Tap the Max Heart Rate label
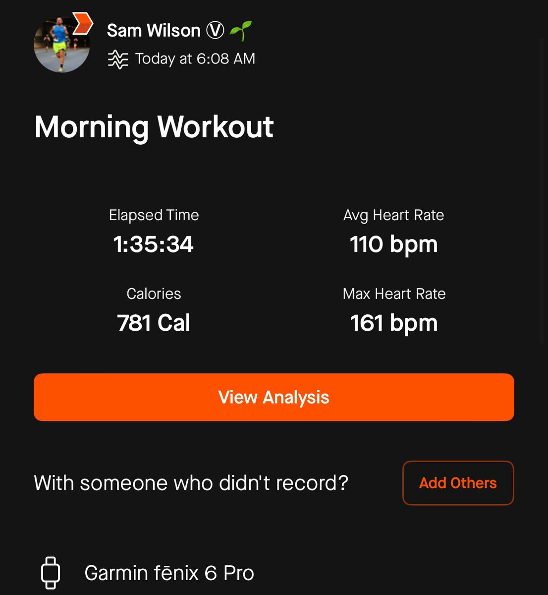The width and height of the screenshot is (548, 595). pos(394,294)
